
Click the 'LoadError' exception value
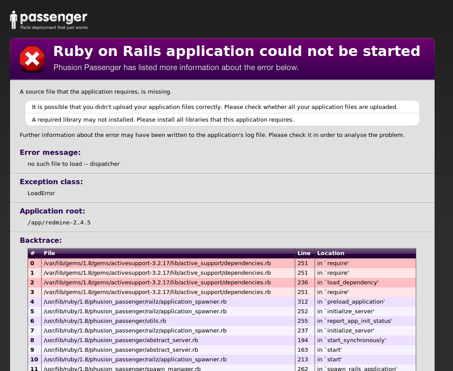[41, 193]
